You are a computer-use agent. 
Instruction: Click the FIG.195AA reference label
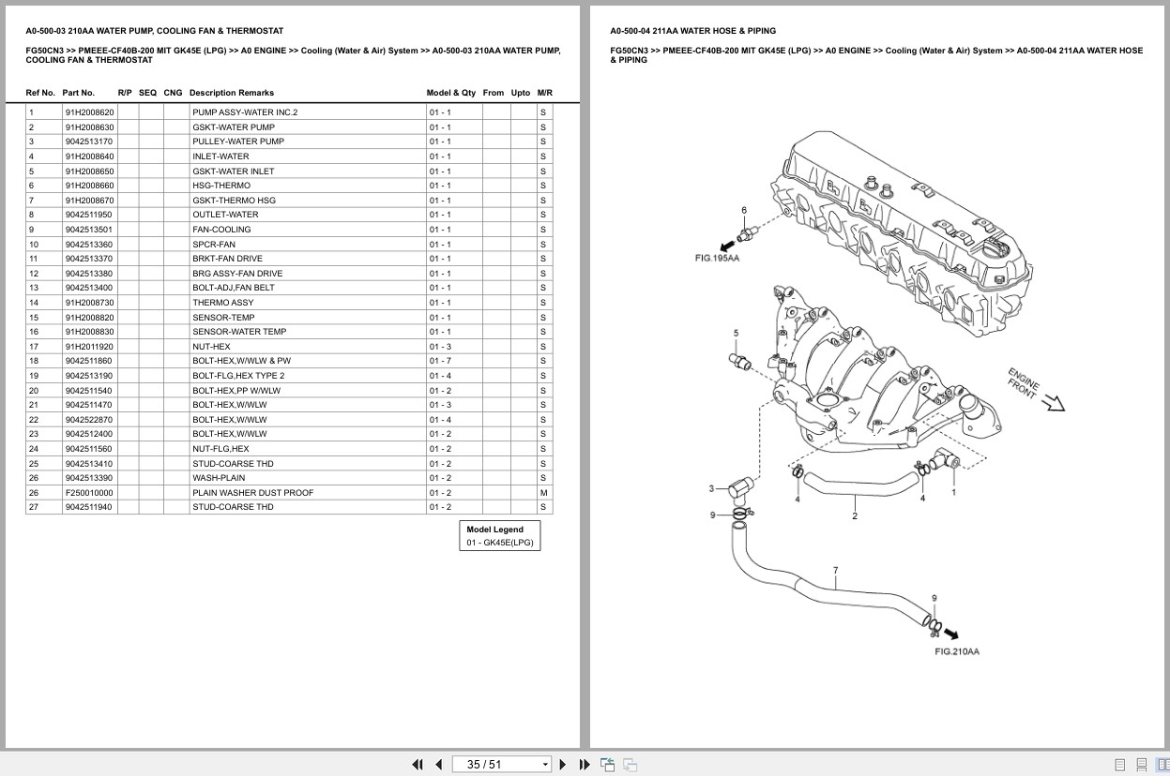717,258
